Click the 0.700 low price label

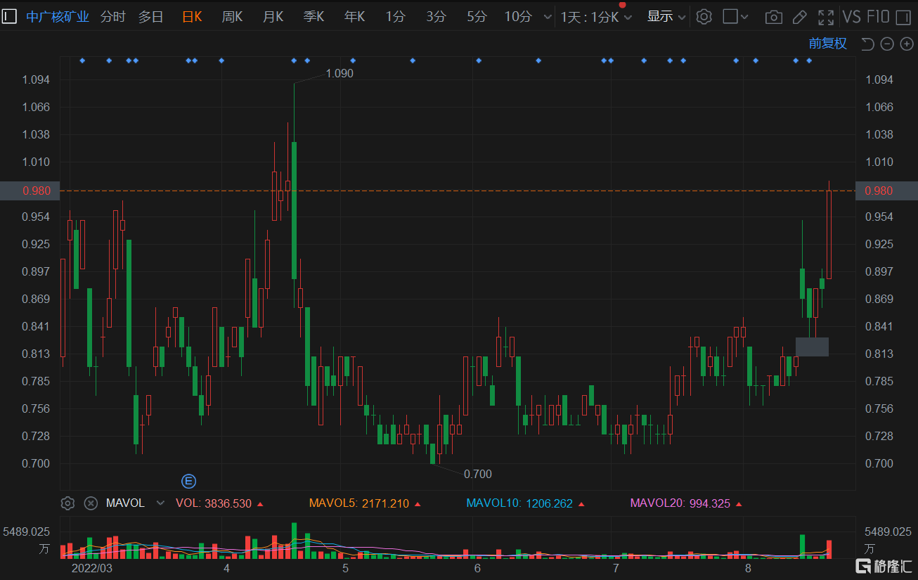tap(478, 474)
